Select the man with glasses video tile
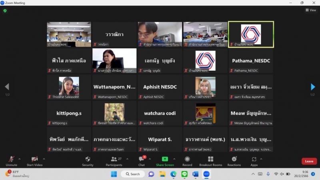 (160, 34)
